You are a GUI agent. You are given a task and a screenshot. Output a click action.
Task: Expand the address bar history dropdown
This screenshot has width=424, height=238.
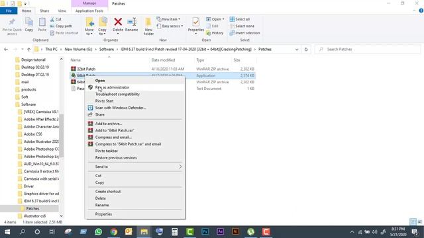coord(297,50)
